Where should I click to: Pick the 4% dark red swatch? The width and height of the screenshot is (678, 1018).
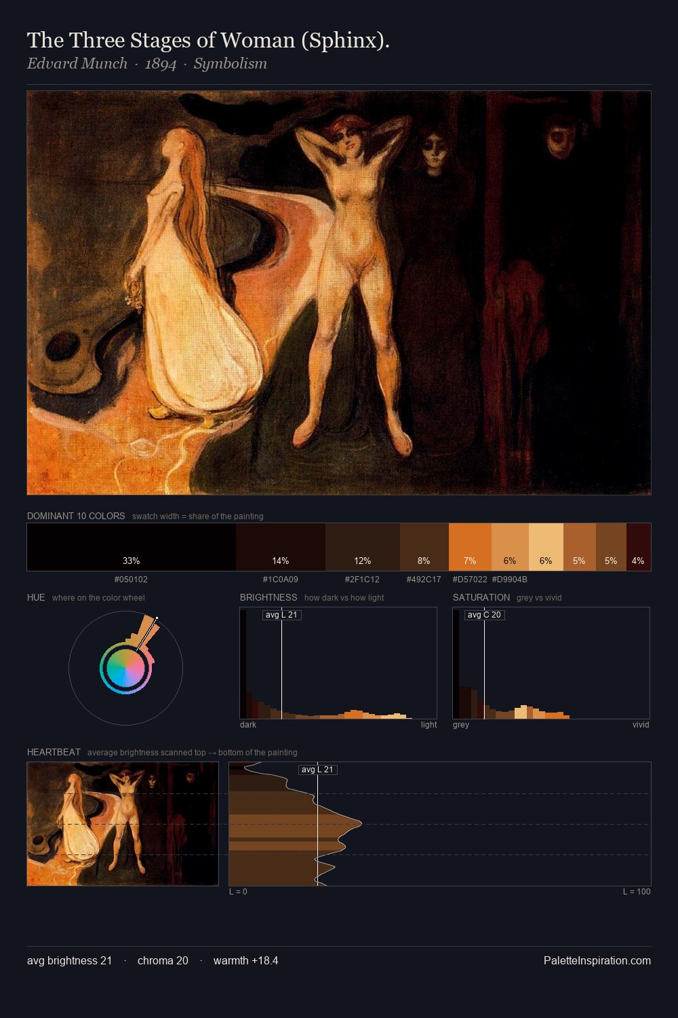point(639,547)
